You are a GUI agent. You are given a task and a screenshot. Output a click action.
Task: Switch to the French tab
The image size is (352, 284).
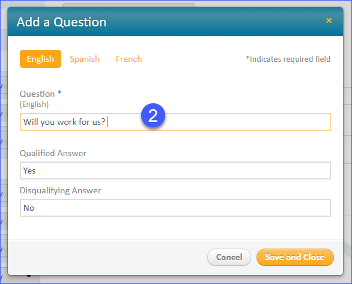tap(129, 59)
